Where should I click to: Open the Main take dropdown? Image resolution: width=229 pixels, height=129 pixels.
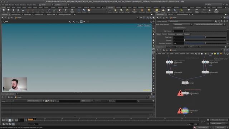pyautogui.click(x=62, y=5)
